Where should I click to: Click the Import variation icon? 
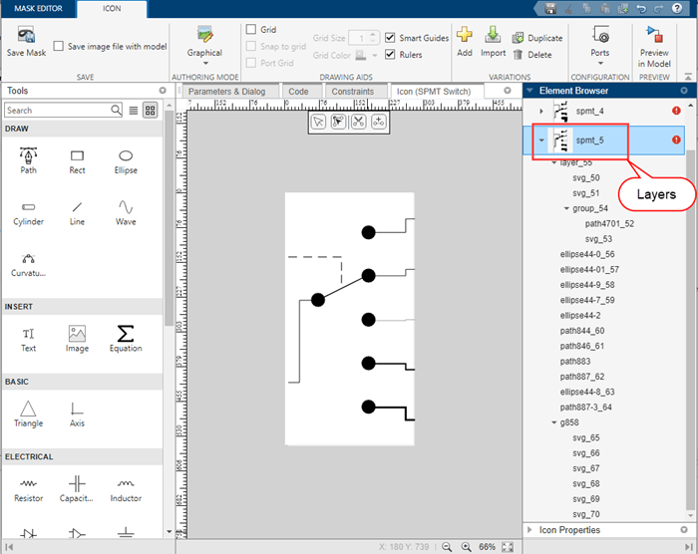(x=493, y=34)
